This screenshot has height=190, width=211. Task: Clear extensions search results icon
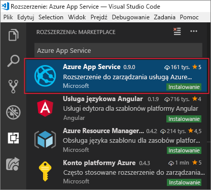177,31
